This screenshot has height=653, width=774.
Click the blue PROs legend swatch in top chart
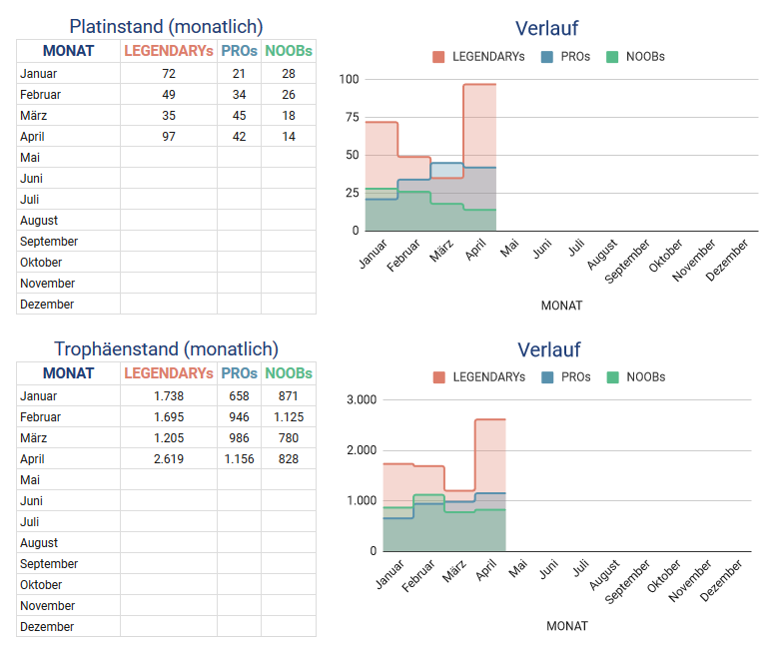pos(546,57)
